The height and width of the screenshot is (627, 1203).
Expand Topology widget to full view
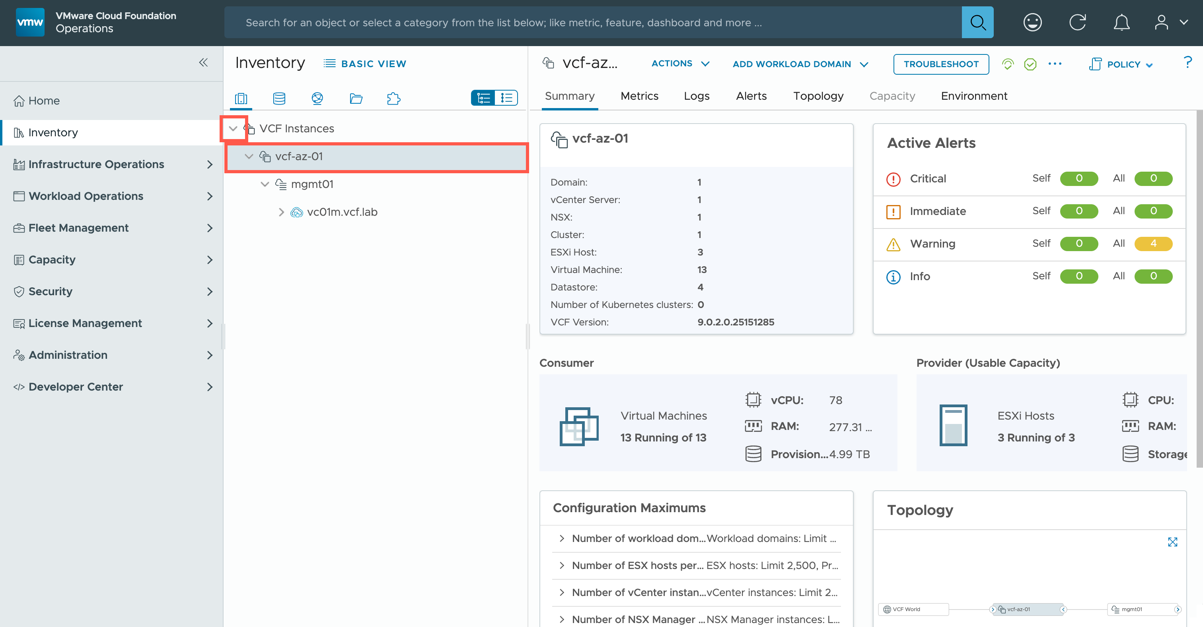coord(1172,542)
